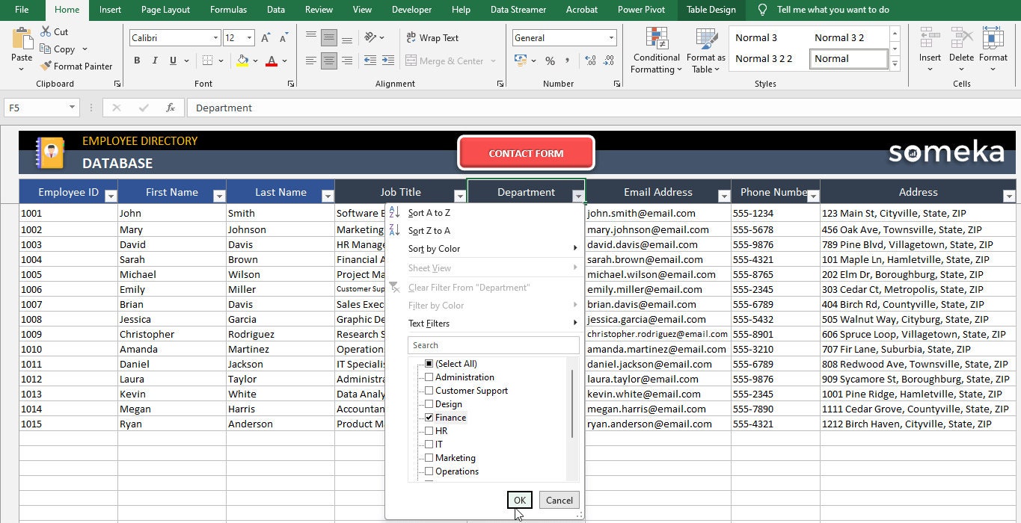
Task: Uncheck the Finance filter checkbox
Action: (429, 418)
